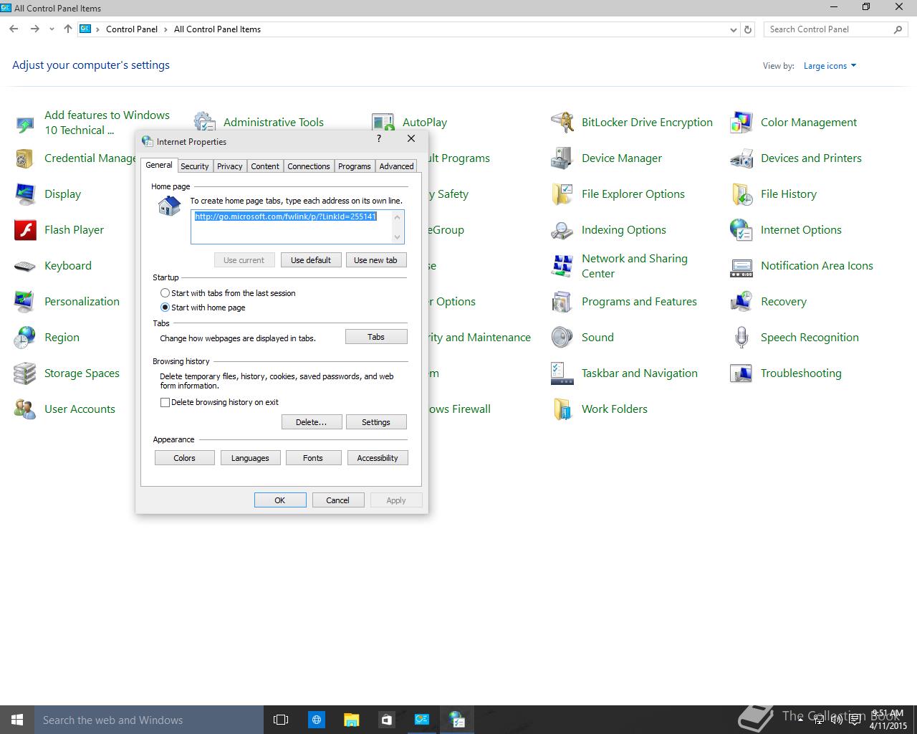The image size is (917, 734).
Task: Open the User Accounts icon
Action: click(25, 409)
